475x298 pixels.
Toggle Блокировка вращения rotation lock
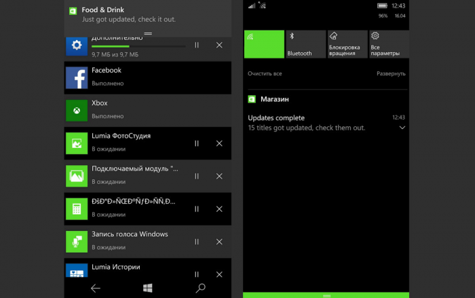(346, 44)
